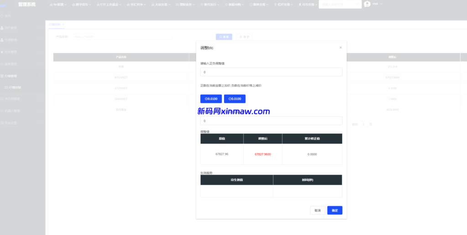Click the 财务管理 star icon
The height and width of the screenshot is (235, 467).
click(2, 52)
